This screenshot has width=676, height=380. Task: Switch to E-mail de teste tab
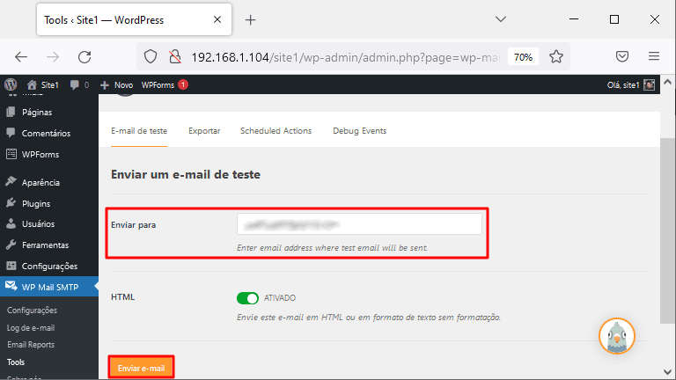(x=139, y=131)
